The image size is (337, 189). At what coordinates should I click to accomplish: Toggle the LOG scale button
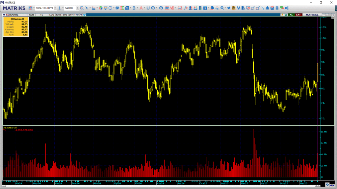tap(52, 15)
